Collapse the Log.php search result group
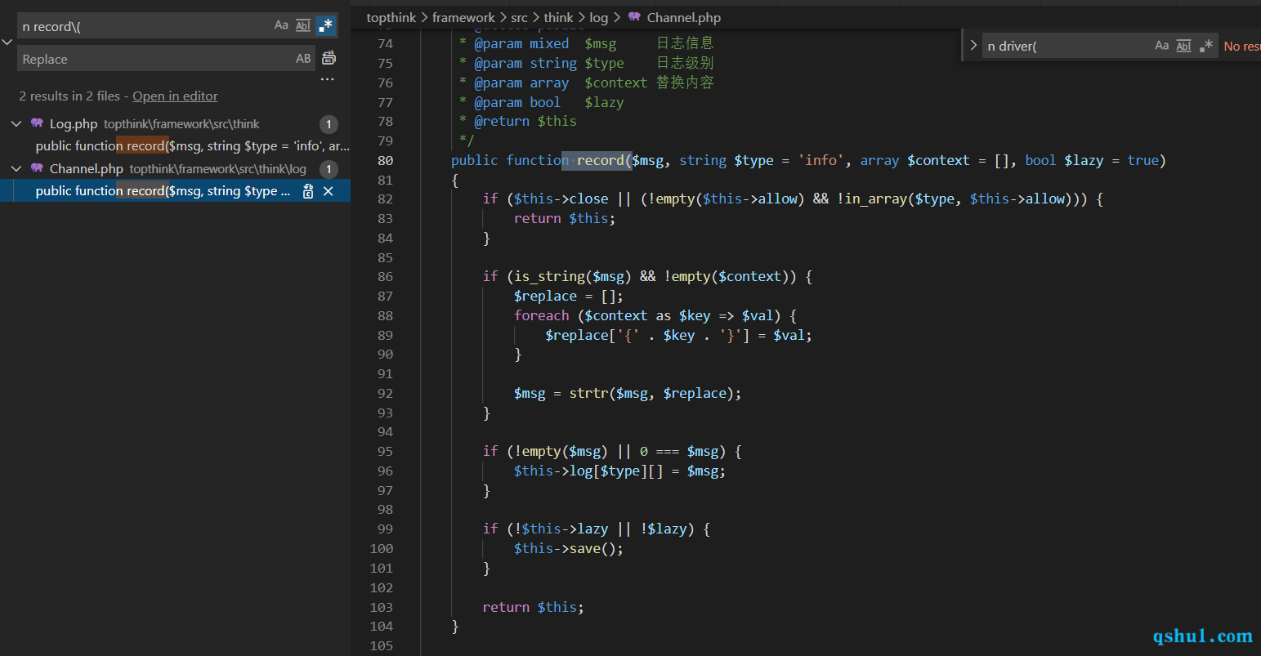 point(16,123)
